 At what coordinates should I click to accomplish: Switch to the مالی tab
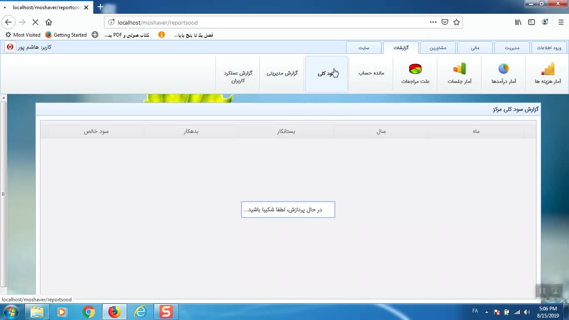tap(475, 48)
